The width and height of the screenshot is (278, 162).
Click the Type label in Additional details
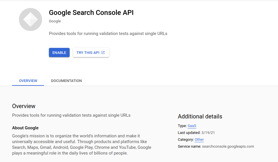click(x=182, y=126)
